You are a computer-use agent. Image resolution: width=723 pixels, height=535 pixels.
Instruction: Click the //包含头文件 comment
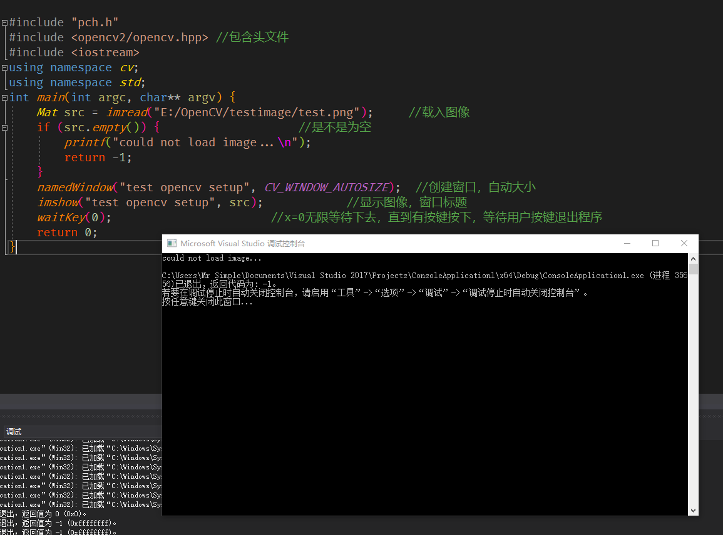(252, 37)
